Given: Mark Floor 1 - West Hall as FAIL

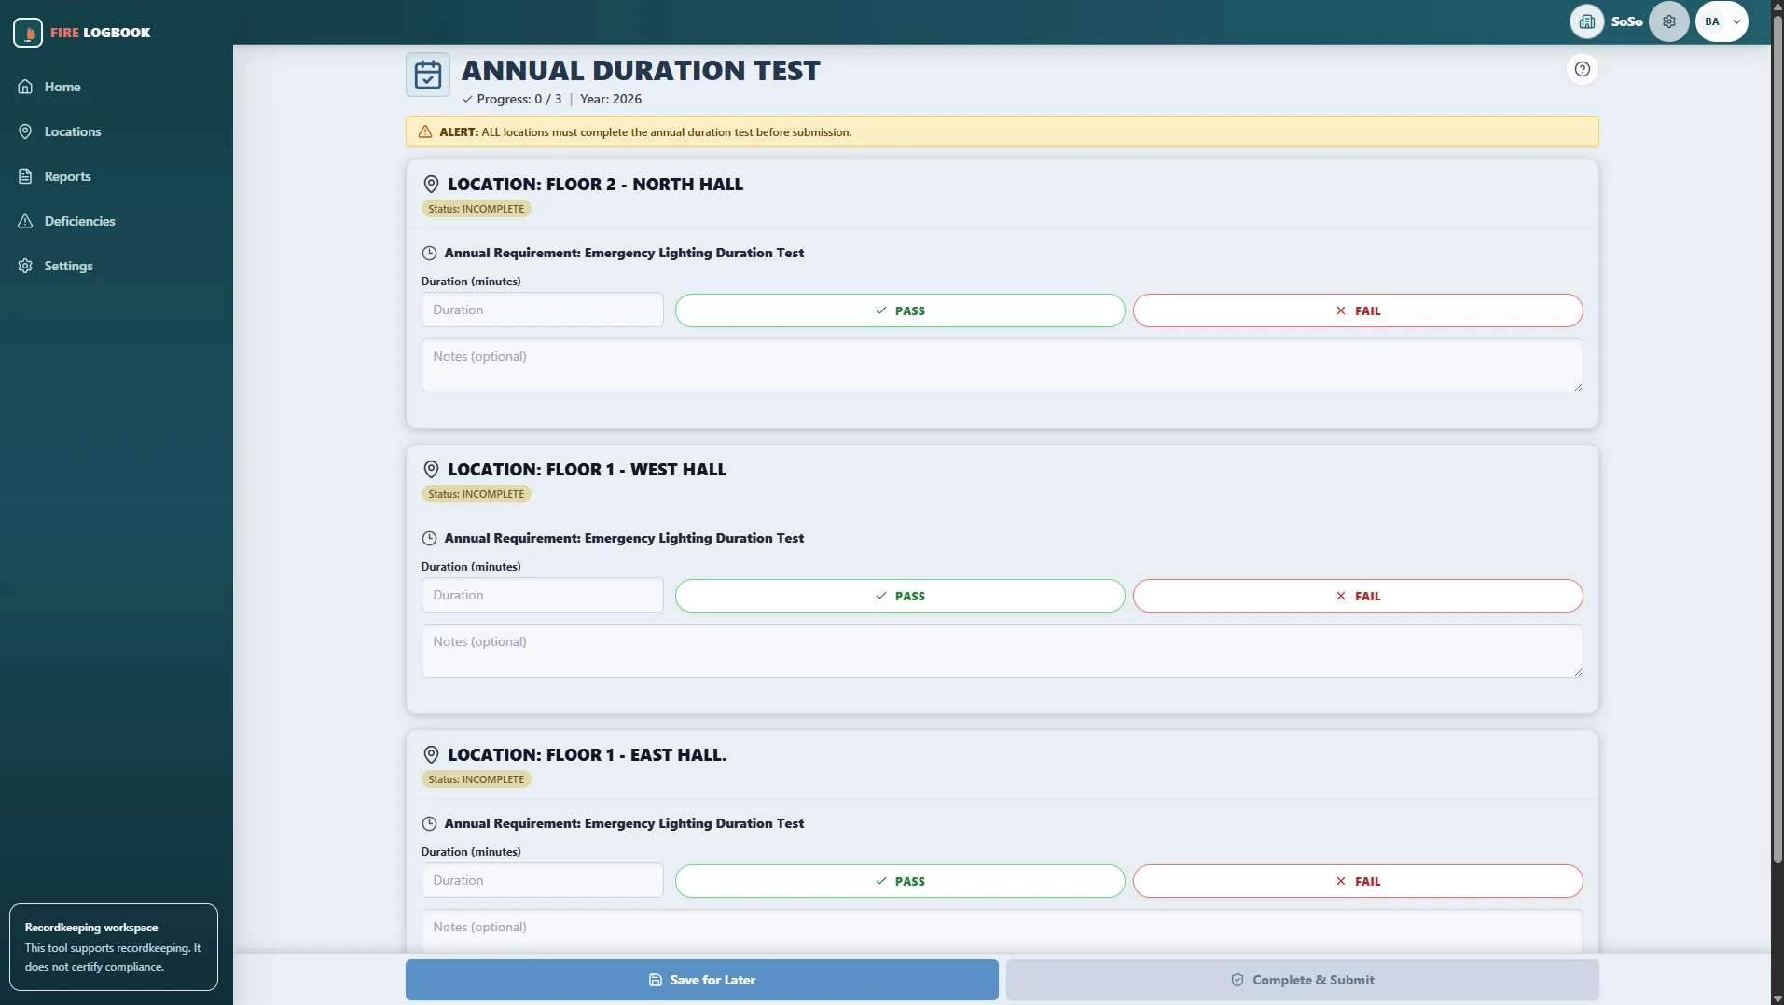Looking at the screenshot, I should (x=1358, y=596).
